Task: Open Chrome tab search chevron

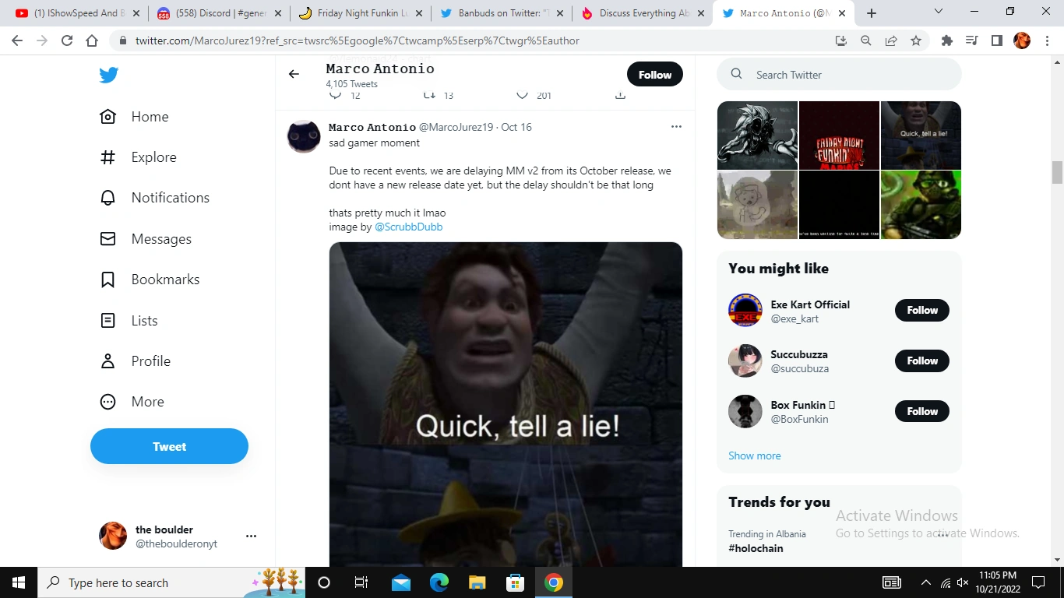Action: [939, 12]
